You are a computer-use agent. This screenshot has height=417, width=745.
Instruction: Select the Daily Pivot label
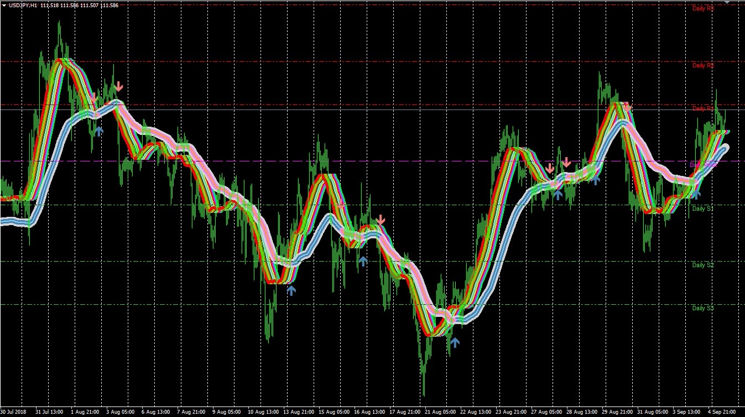[704, 165]
